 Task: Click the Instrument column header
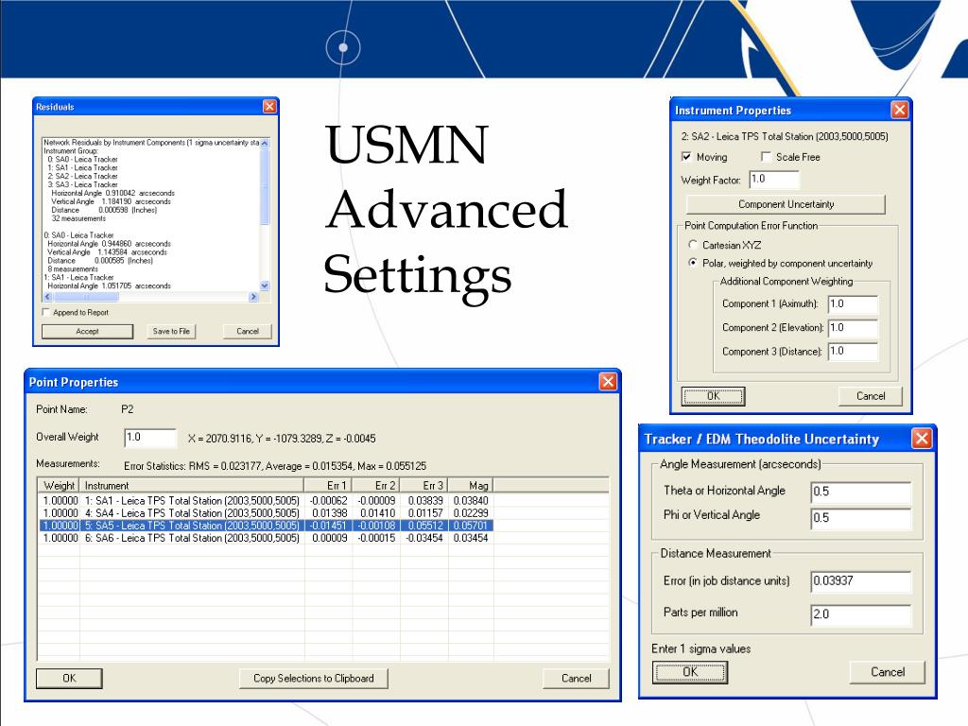tap(191, 485)
